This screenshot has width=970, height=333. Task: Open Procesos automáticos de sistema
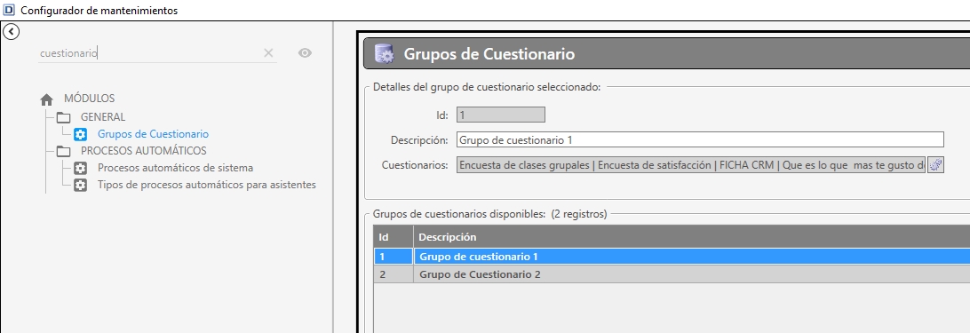(175, 168)
